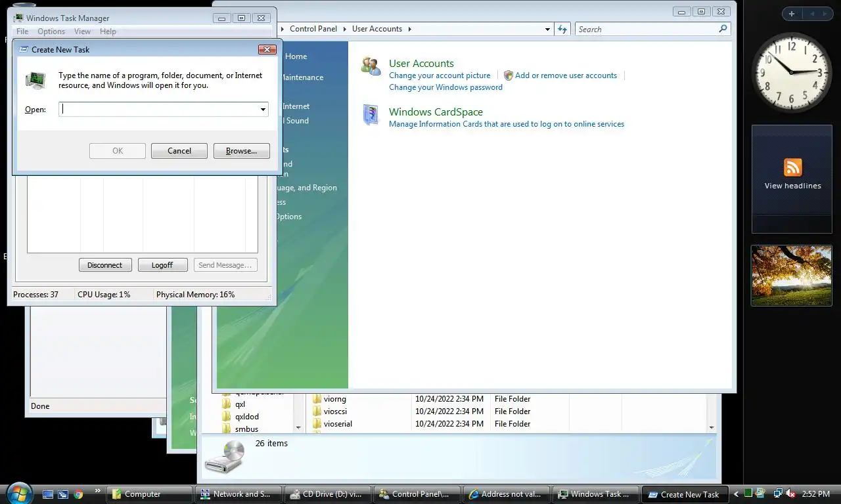This screenshot has height=504, width=841.
Task: Click the Switch between windows quick launch icon
Action: pyautogui.click(x=63, y=494)
